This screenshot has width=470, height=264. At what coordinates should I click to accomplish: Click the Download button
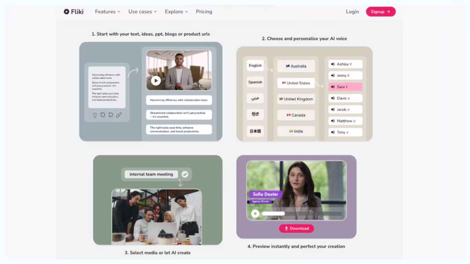[297, 228]
